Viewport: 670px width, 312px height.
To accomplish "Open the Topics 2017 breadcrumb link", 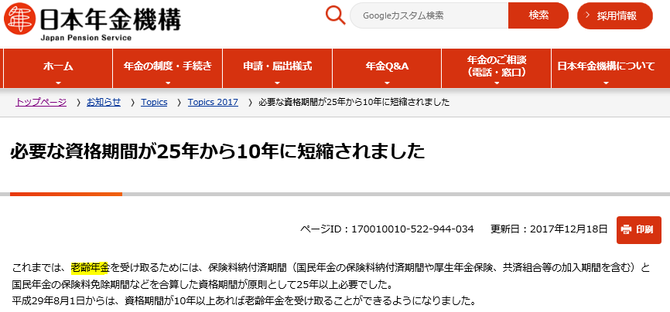I will [213, 103].
